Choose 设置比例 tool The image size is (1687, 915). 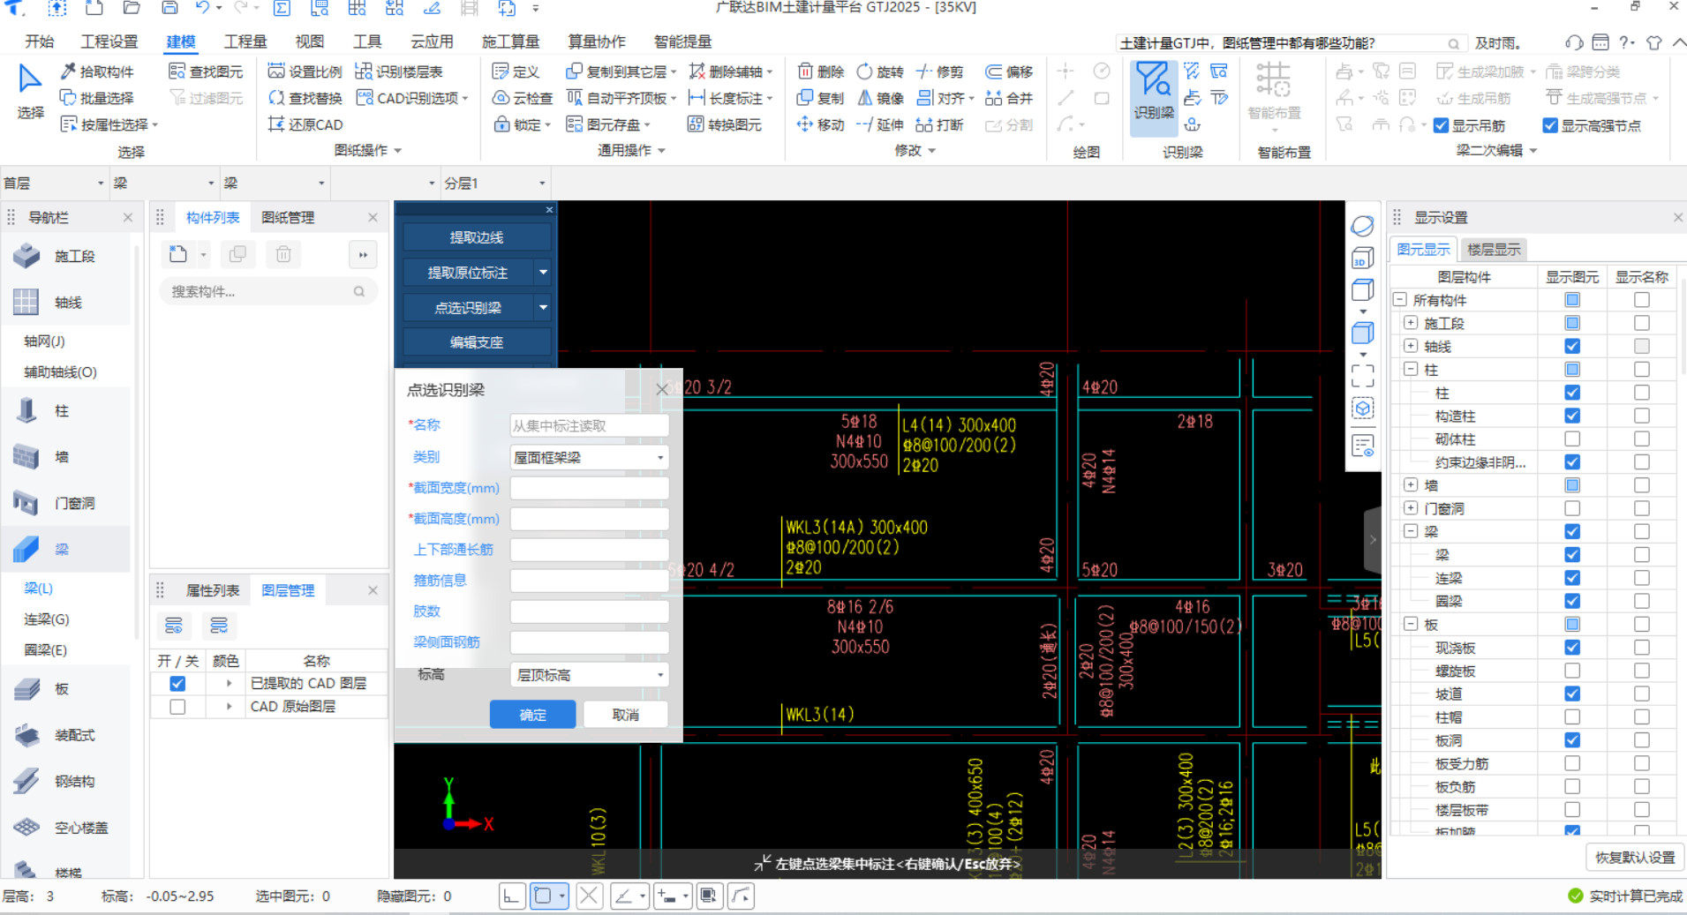coord(305,71)
